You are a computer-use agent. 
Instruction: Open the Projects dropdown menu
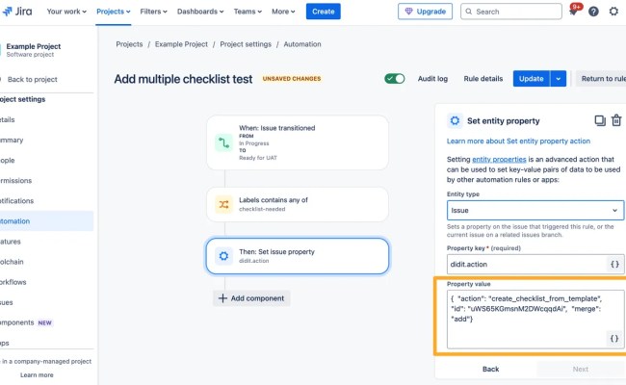click(x=114, y=12)
